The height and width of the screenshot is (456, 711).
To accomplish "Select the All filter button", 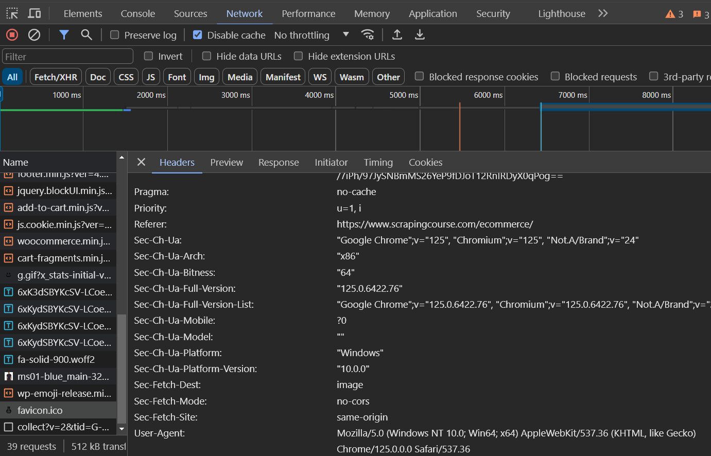I will [12, 77].
